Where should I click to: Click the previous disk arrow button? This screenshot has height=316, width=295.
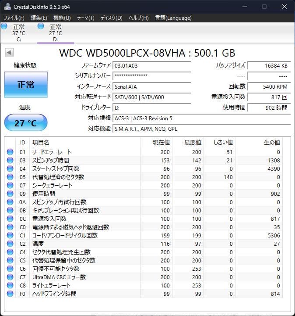pyautogui.click(x=9, y=53)
